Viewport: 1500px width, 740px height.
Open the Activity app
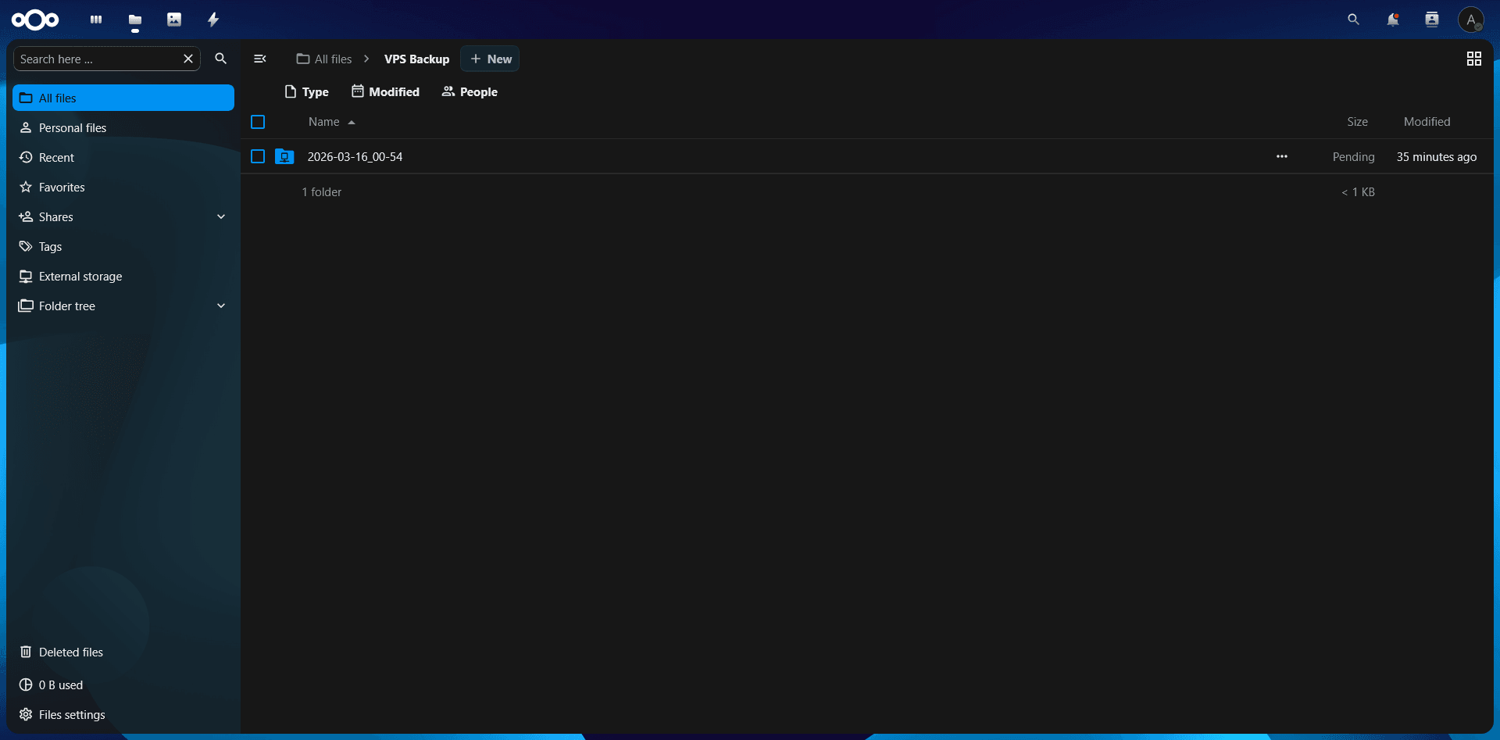[x=212, y=20]
